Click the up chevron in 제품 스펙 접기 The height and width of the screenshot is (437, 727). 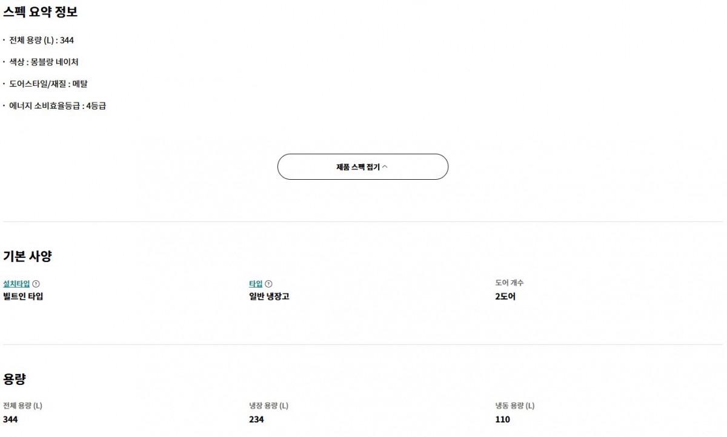coord(385,167)
